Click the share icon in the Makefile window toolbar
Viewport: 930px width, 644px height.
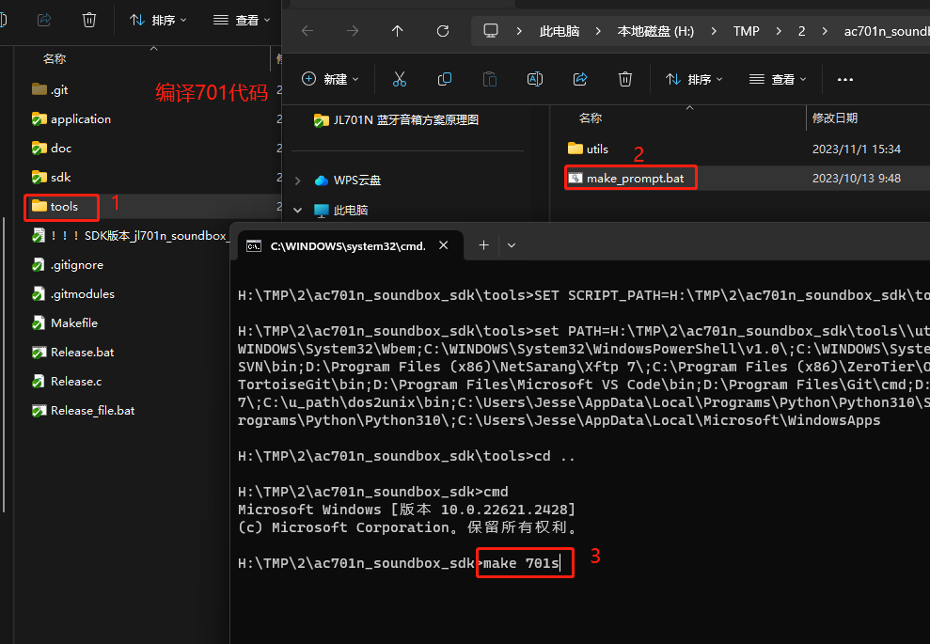pos(44,20)
